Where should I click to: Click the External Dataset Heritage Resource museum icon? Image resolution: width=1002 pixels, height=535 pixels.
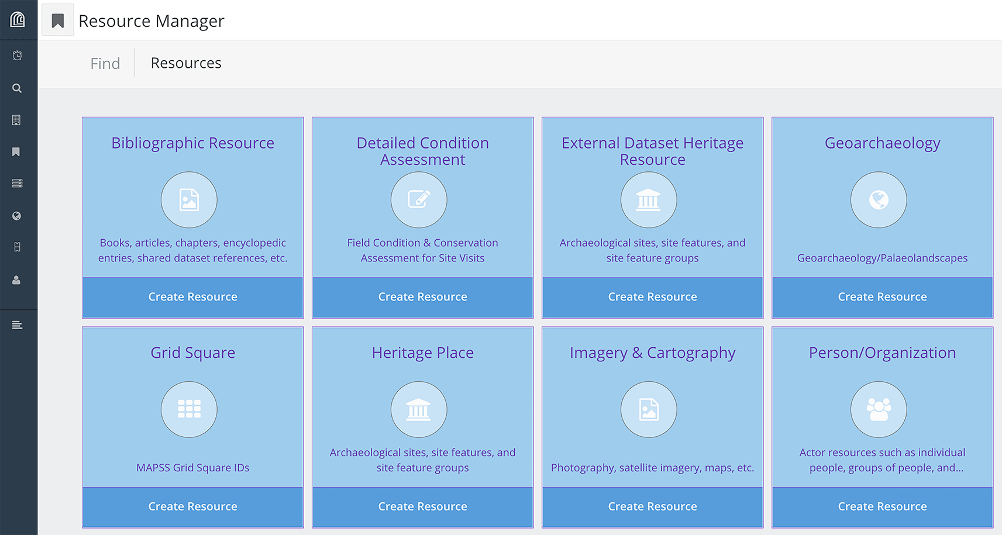649,199
